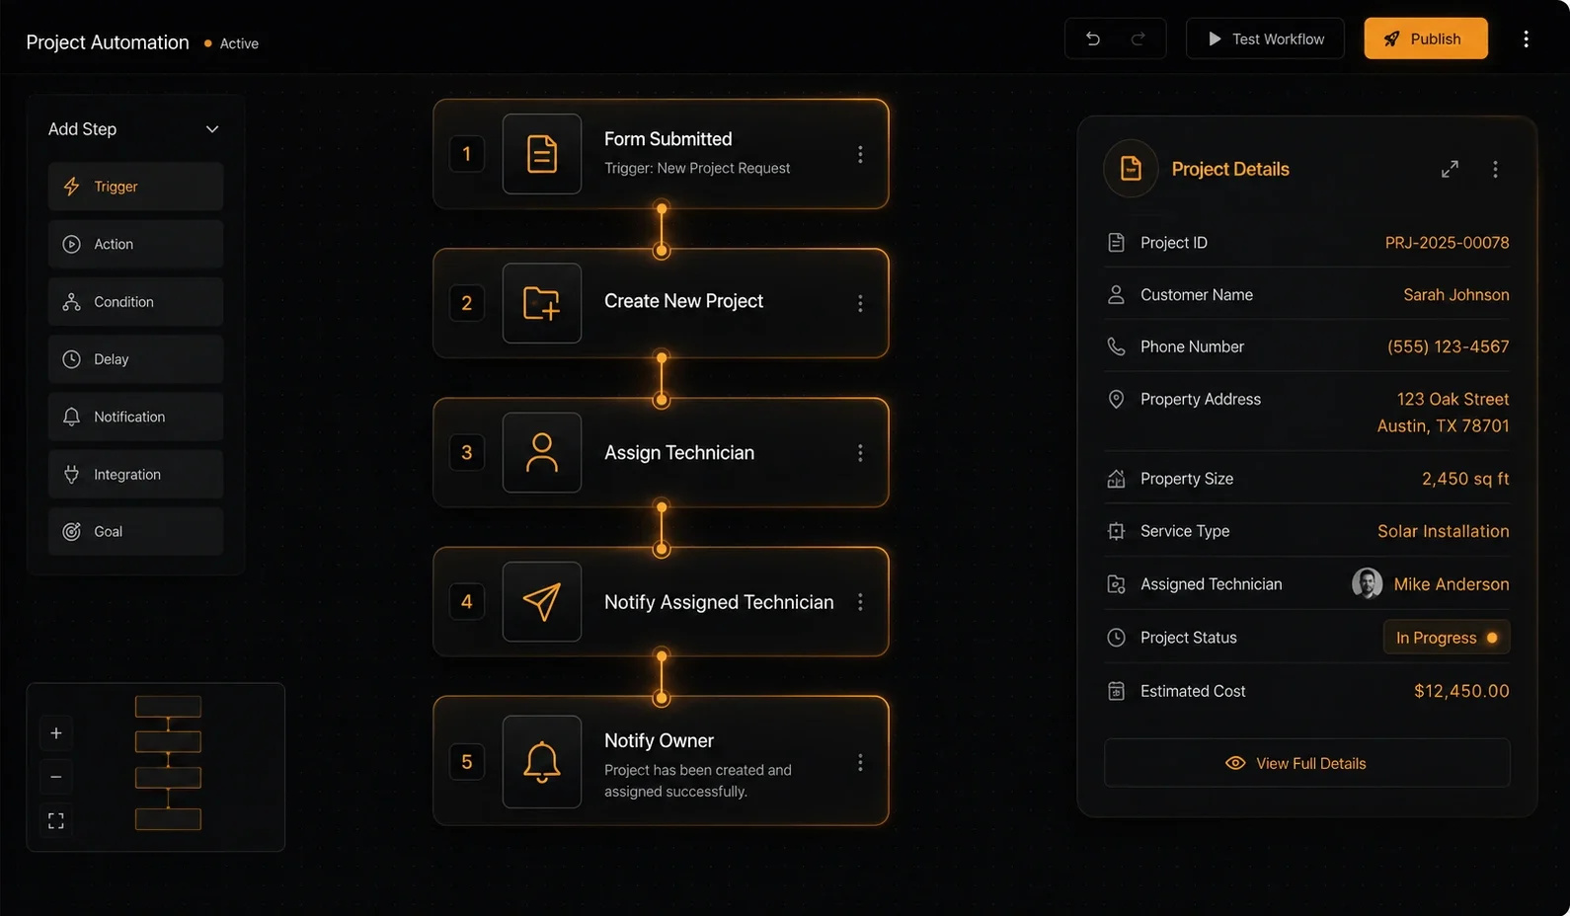The width and height of the screenshot is (1570, 916).
Task: Click the Estimated Cost calendar icon
Action: point(1116,691)
